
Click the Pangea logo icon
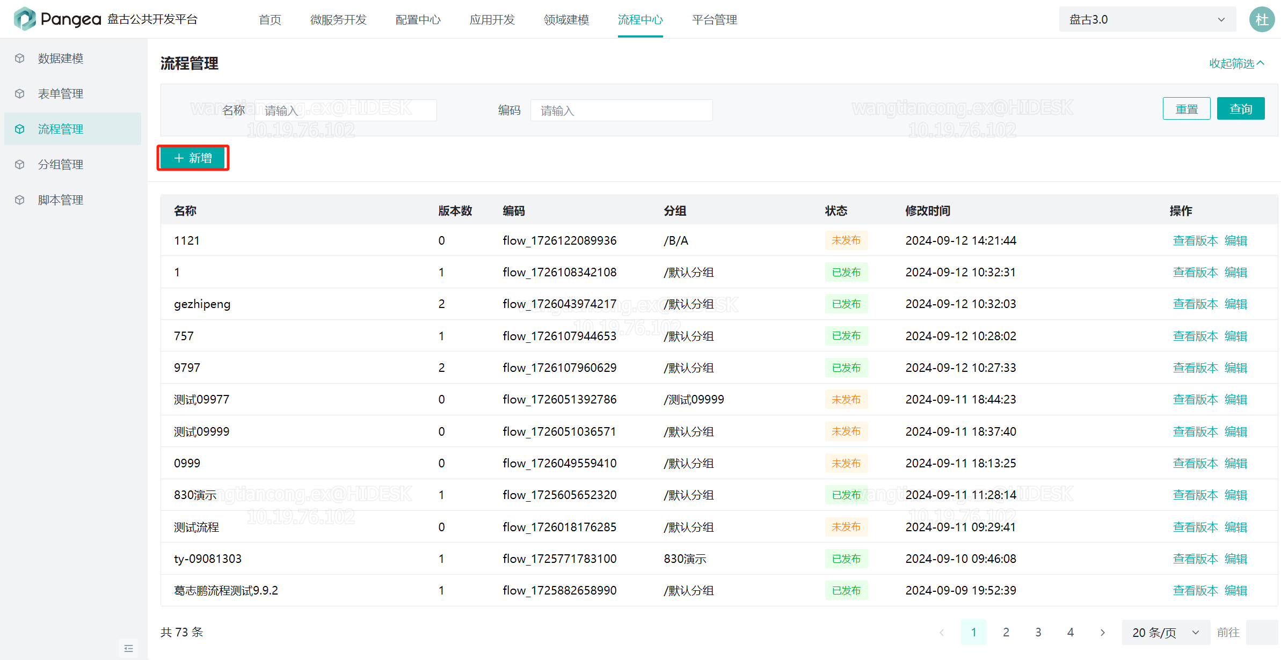tap(25, 19)
